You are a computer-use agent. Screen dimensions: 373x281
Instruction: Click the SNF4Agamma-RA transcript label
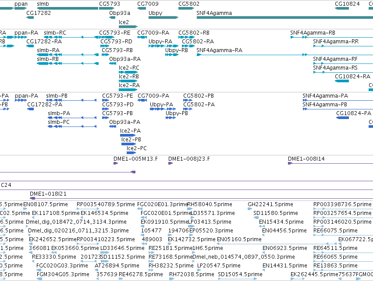tap(219, 50)
